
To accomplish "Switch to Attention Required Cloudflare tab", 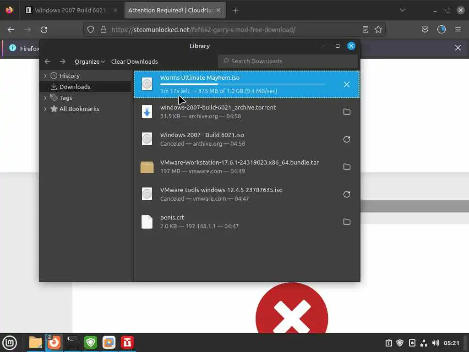I will click(170, 10).
